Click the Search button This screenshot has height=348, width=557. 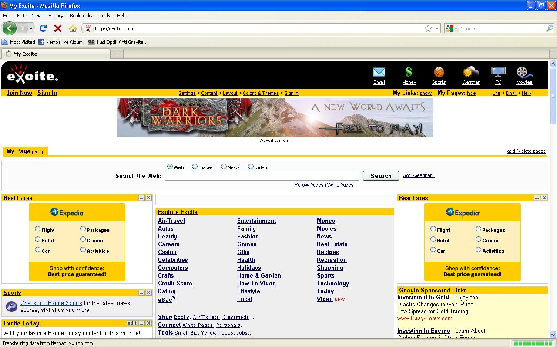click(381, 176)
